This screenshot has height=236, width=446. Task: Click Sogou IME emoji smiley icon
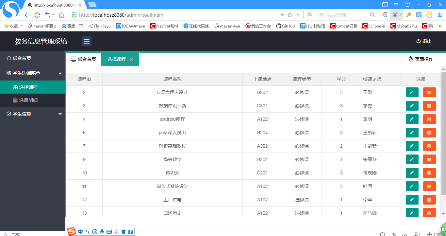pyautogui.click(x=95, y=232)
